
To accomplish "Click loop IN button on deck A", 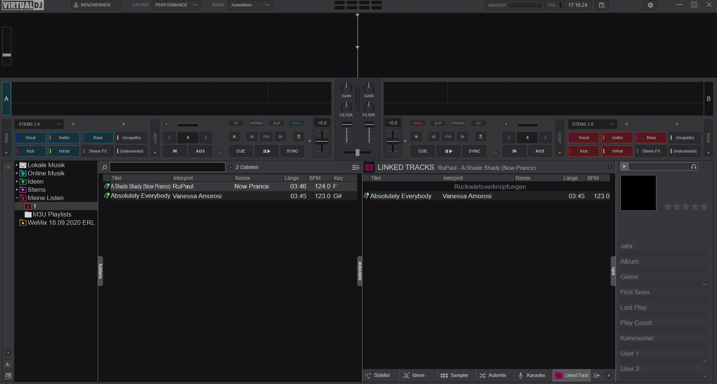I will 175,151.
